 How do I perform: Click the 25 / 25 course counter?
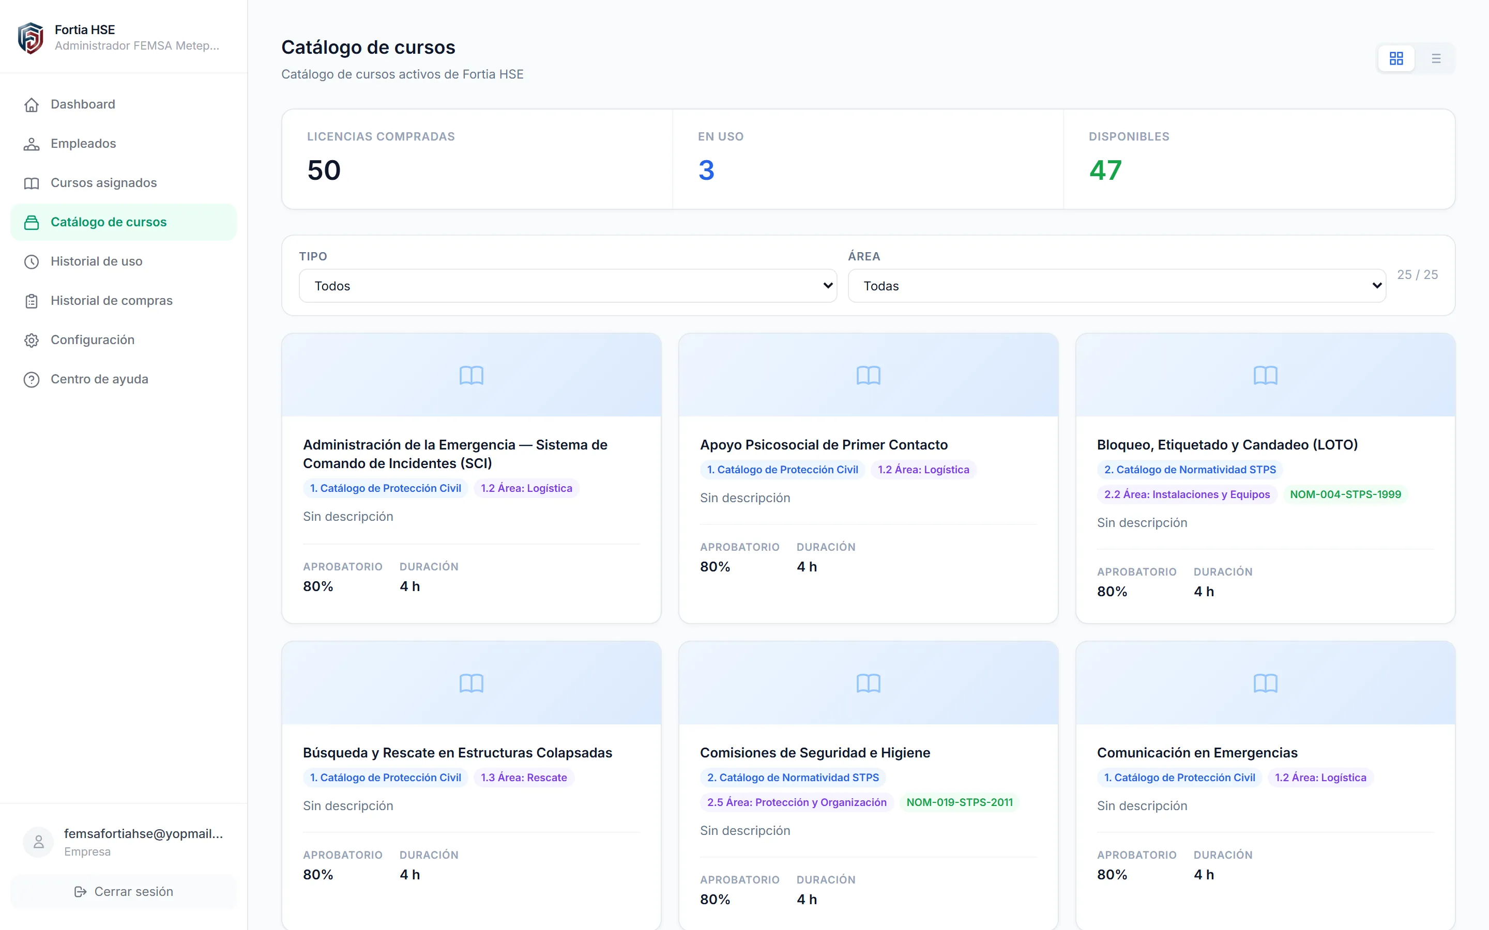coord(1418,275)
